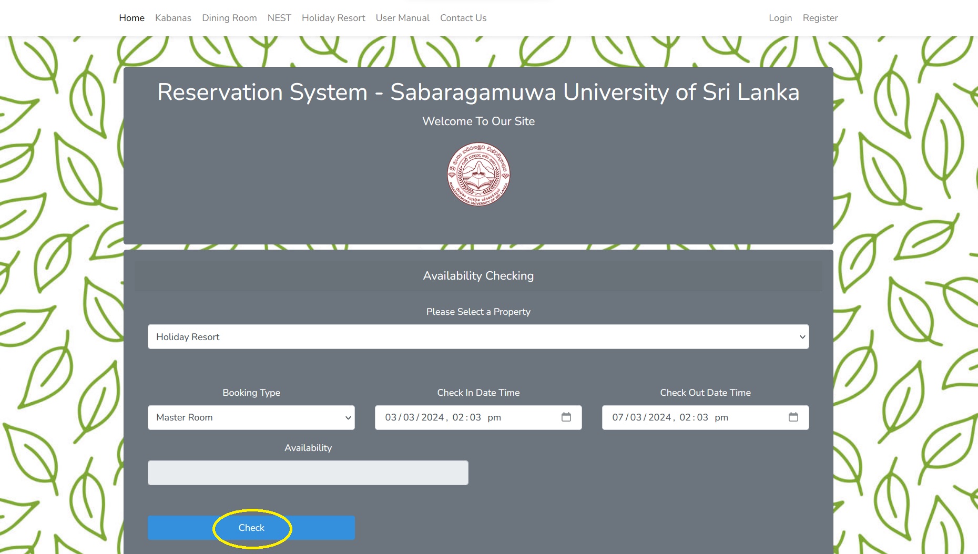Click the Reservation System page heading

coord(478,93)
